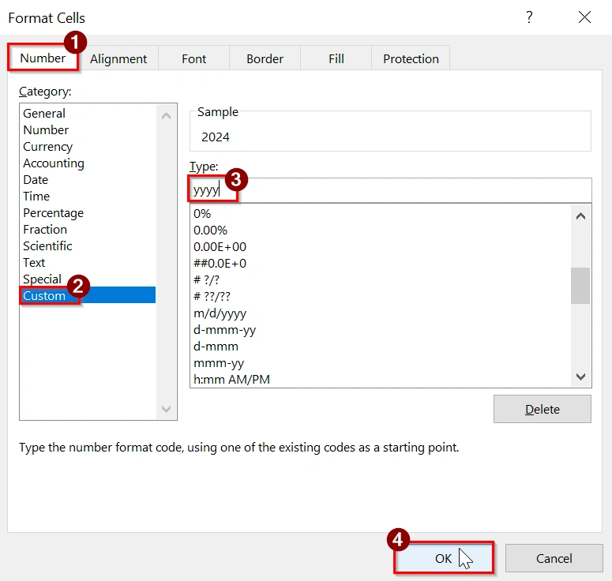Select the Currency category
Image resolution: width=612 pixels, height=581 pixels.
pyautogui.click(x=47, y=147)
